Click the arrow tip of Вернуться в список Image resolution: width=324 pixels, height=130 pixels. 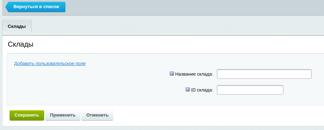pos(7,7)
